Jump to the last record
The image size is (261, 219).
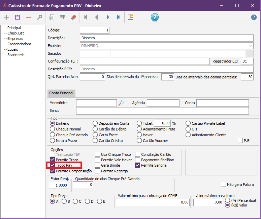[119, 17]
